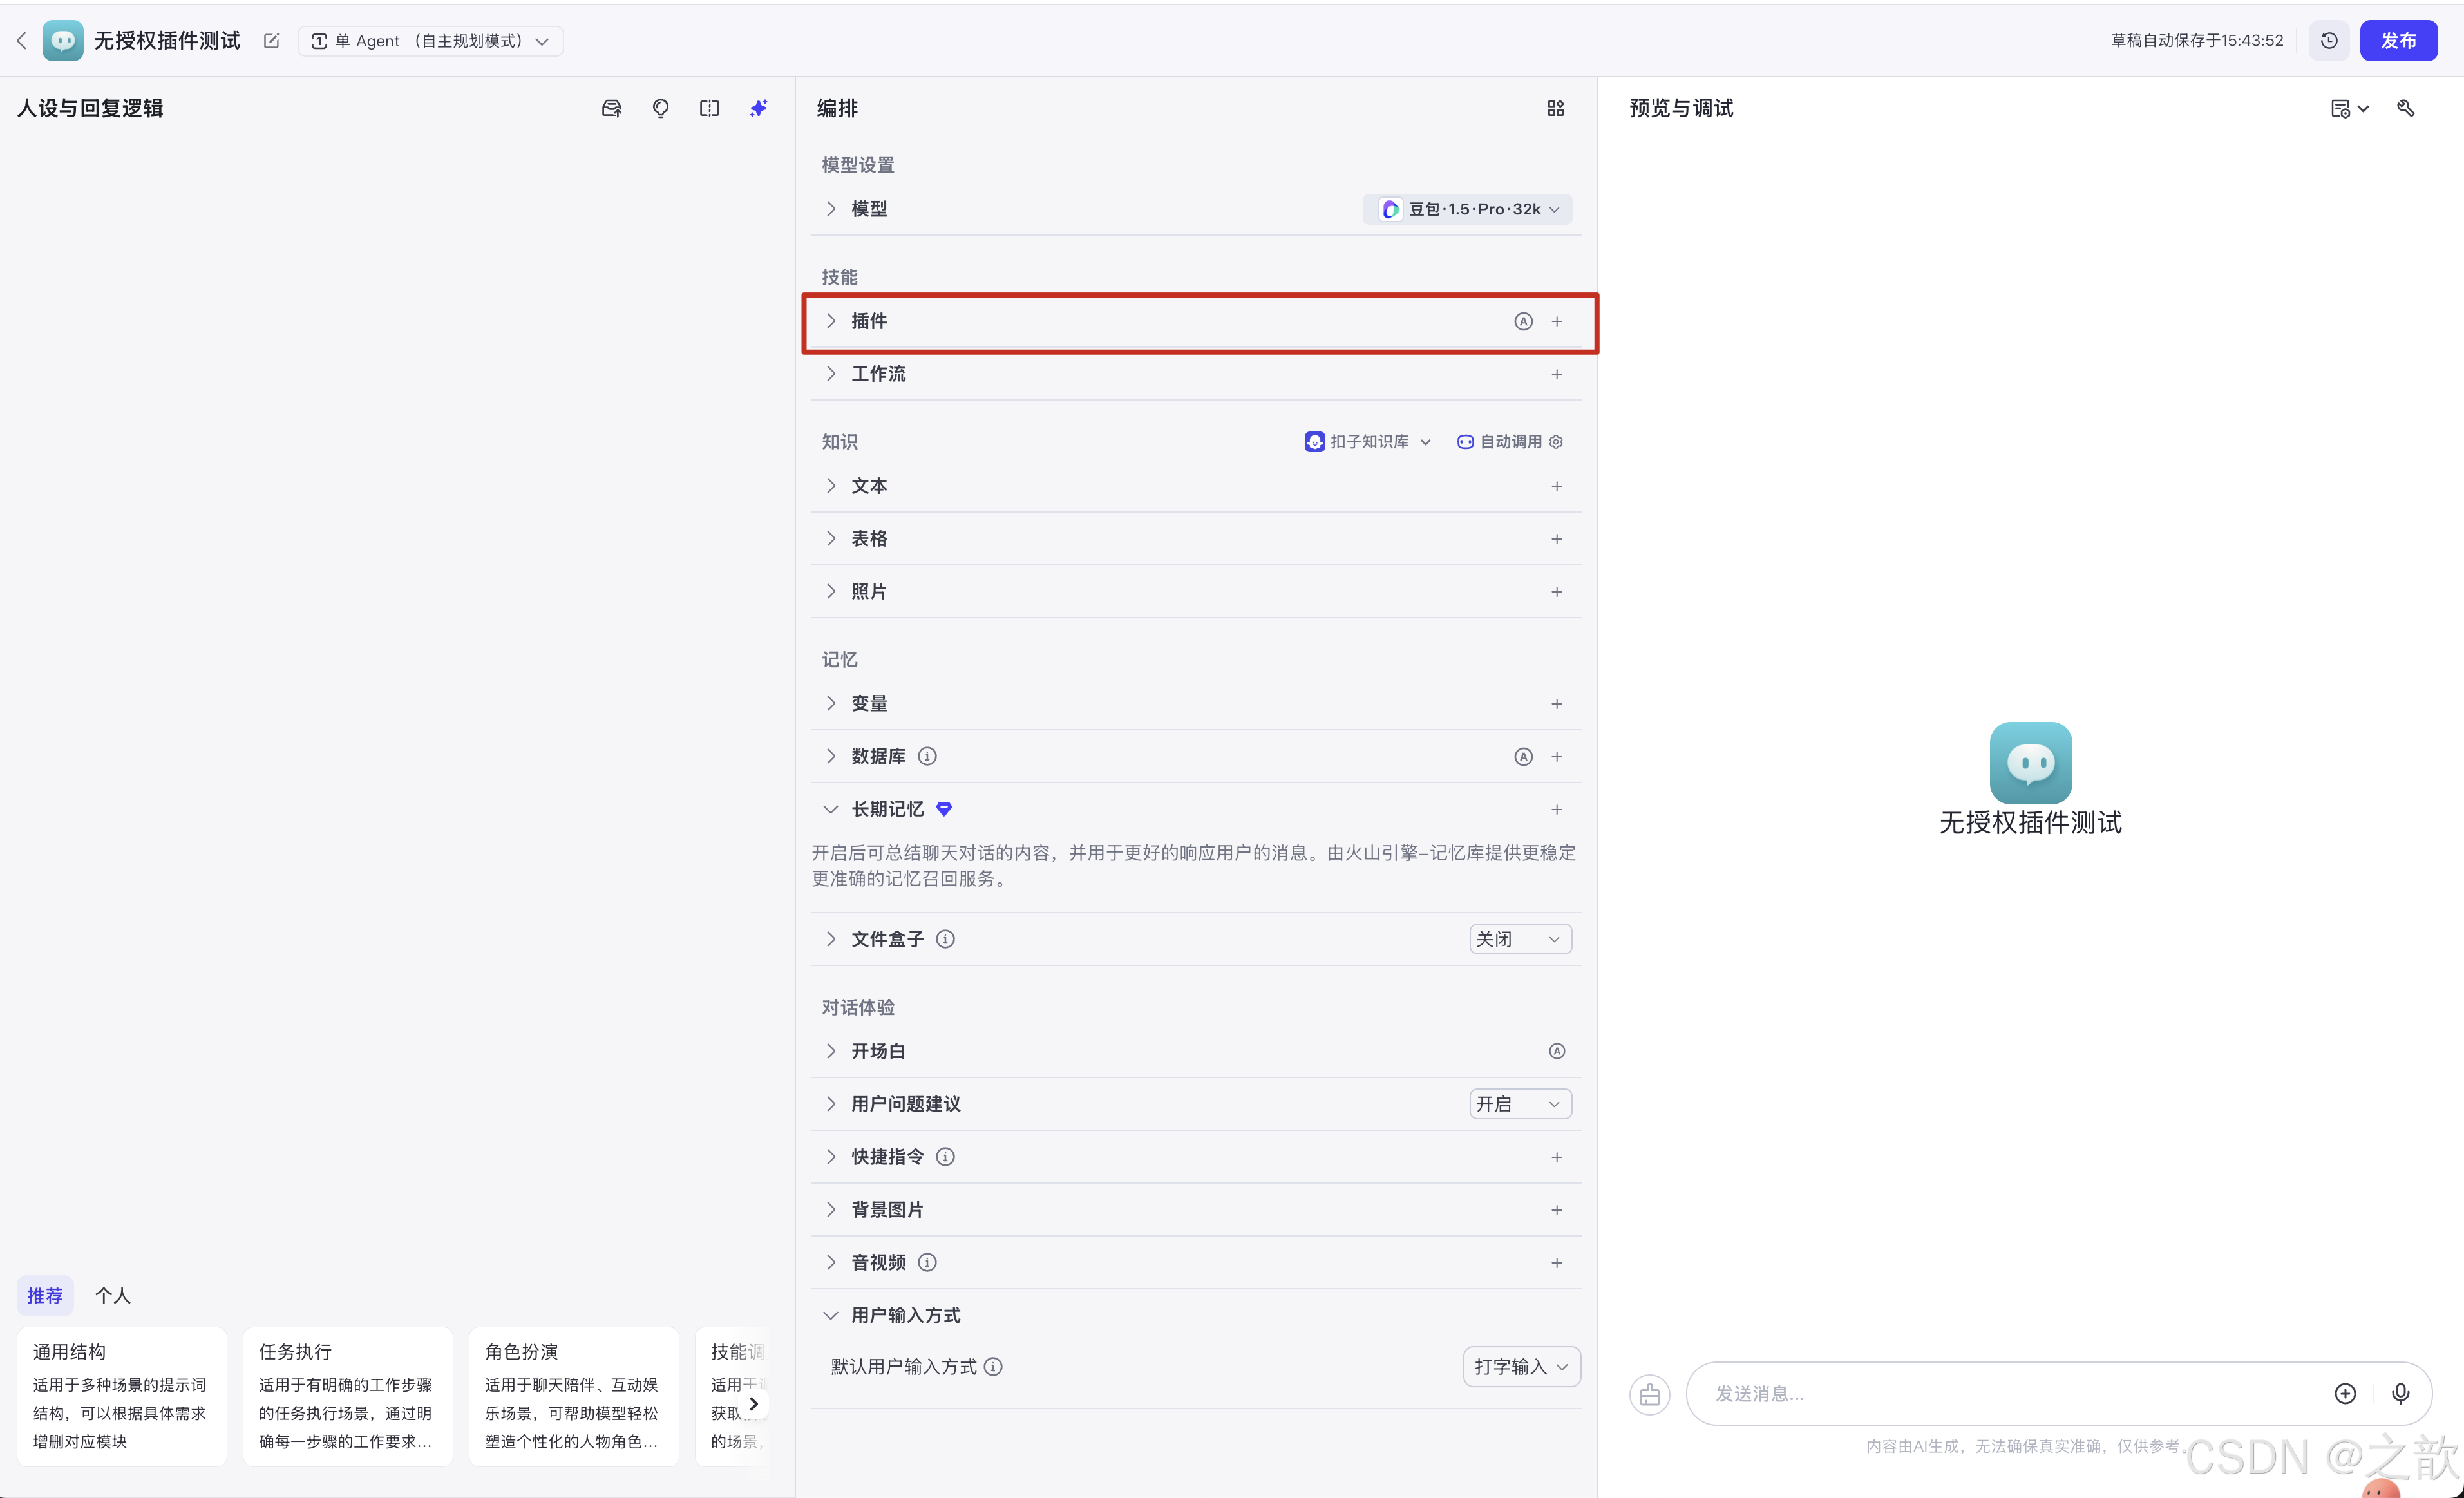Screen dimensions: 2464x1498
Task: Add a plugin with the plus icon
Action: 1556,321
